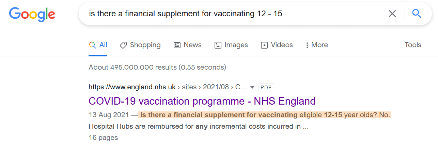Click the 16 pages text
Image resolution: width=438 pixels, height=144 pixels.
(x=103, y=138)
